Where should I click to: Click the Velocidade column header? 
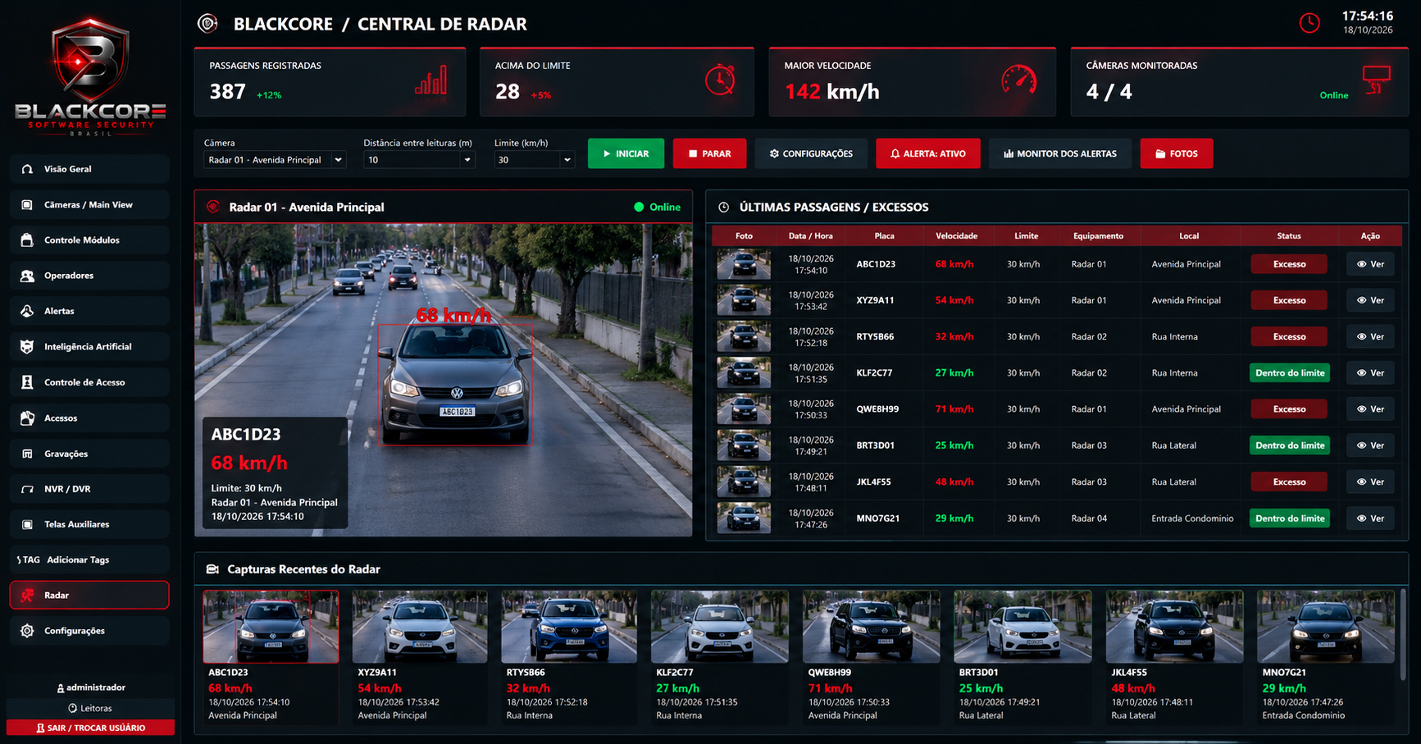(956, 236)
